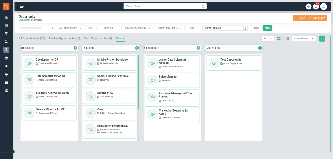Expand the Opportunity Status dropdown
The height and width of the screenshot is (159, 333).
(170, 28)
